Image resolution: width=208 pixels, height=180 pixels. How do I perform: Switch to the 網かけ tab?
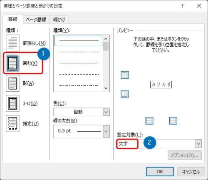tap(59, 20)
